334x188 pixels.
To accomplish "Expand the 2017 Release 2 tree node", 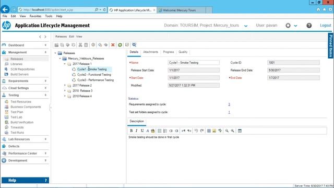I will (65, 85).
